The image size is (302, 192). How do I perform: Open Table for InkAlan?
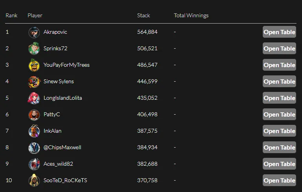[279, 131]
